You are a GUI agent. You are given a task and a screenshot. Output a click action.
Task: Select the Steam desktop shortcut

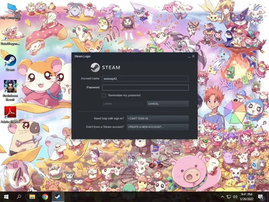[x=10, y=63]
